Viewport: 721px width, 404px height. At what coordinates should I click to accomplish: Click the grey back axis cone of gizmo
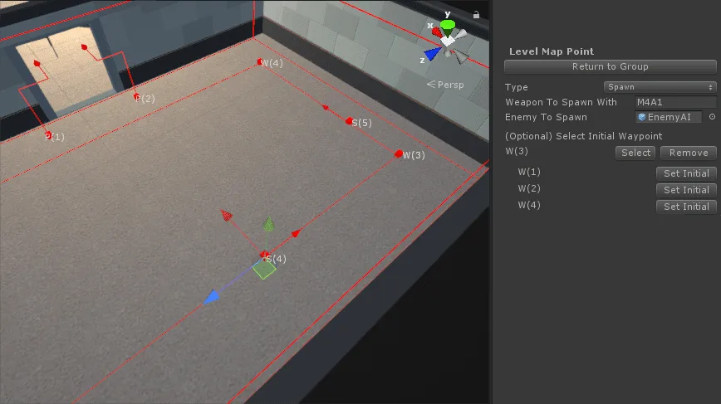pos(461,56)
